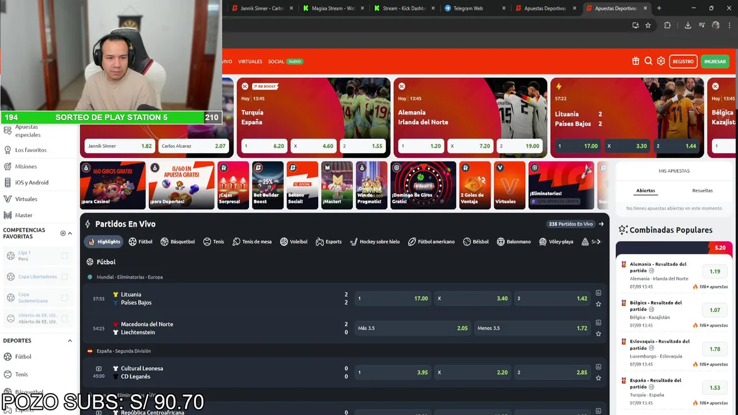The height and width of the screenshot is (415, 738).
Task: Select the Voleibol filter tab
Action: pyautogui.click(x=295, y=242)
